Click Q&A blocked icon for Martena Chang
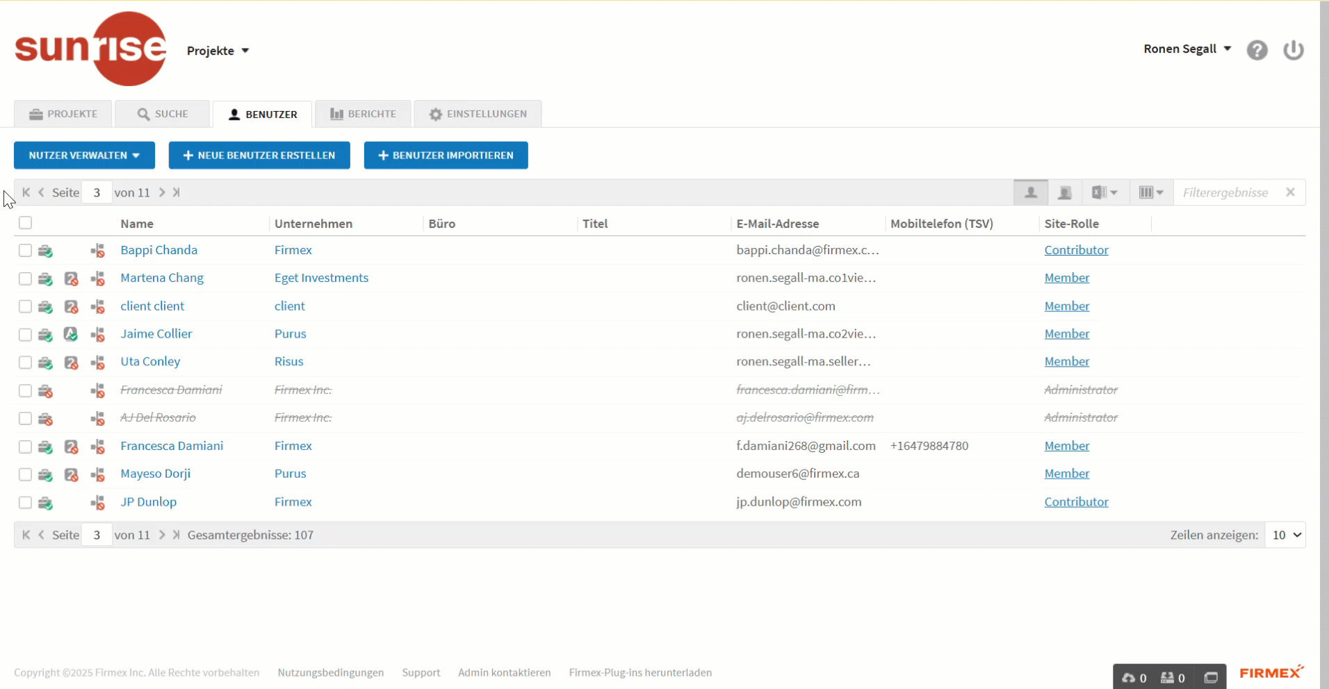This screenshot has width=1329, height=689. 71,279
